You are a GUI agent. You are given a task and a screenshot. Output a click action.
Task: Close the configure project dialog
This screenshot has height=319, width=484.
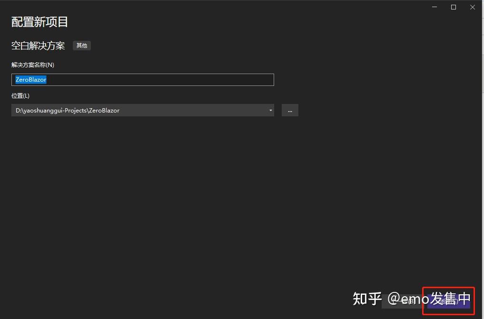point(473,7)
